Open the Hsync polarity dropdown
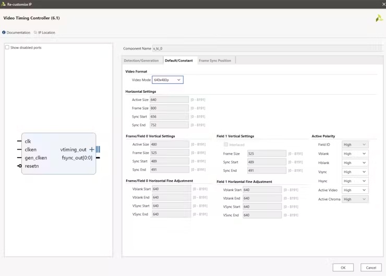 tap(355, 181)
